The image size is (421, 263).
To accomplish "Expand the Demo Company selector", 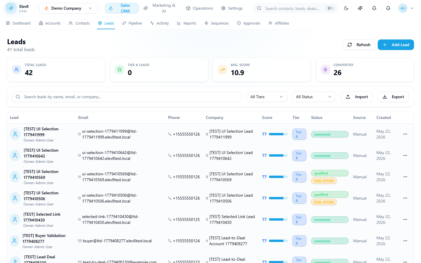I will click(x=68, y=8).
